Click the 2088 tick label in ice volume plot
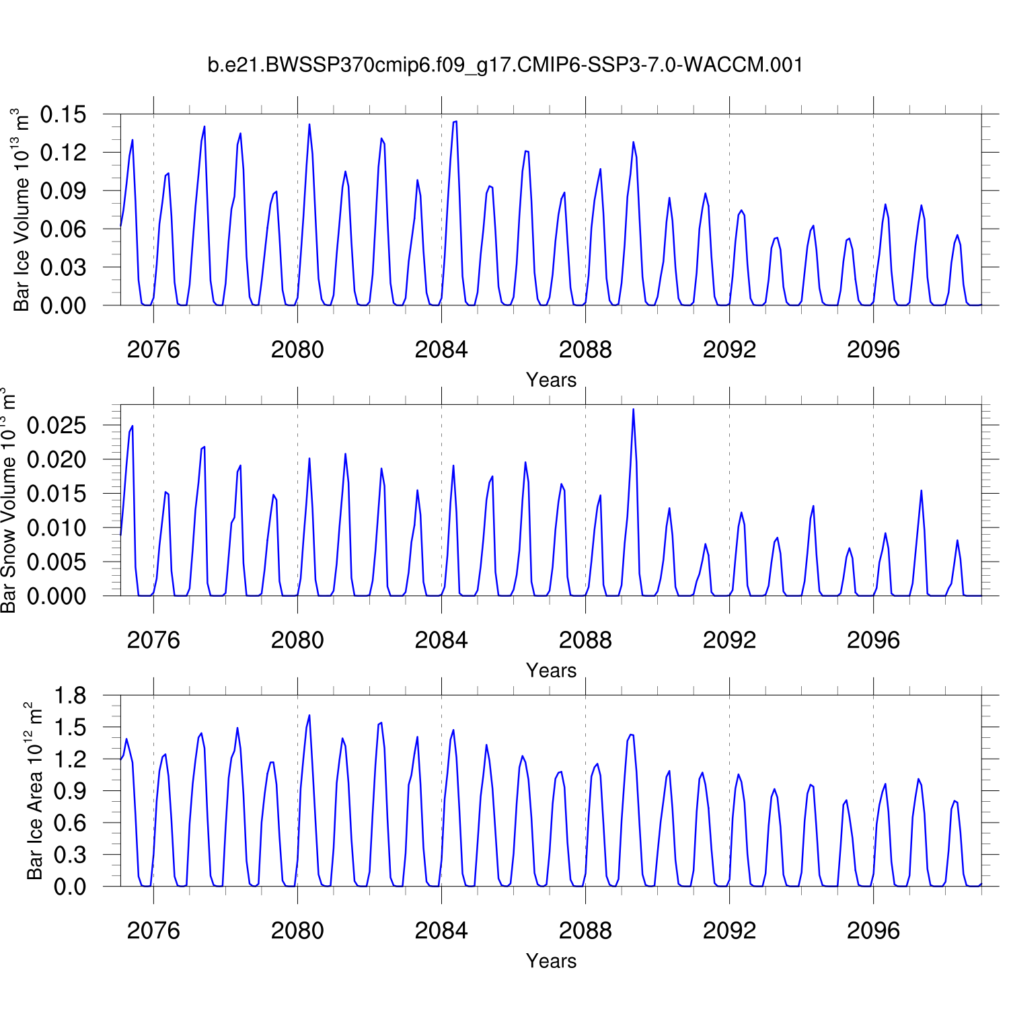The height and width of the screenshot is (1009, 1009). click(x=585, y=350)
